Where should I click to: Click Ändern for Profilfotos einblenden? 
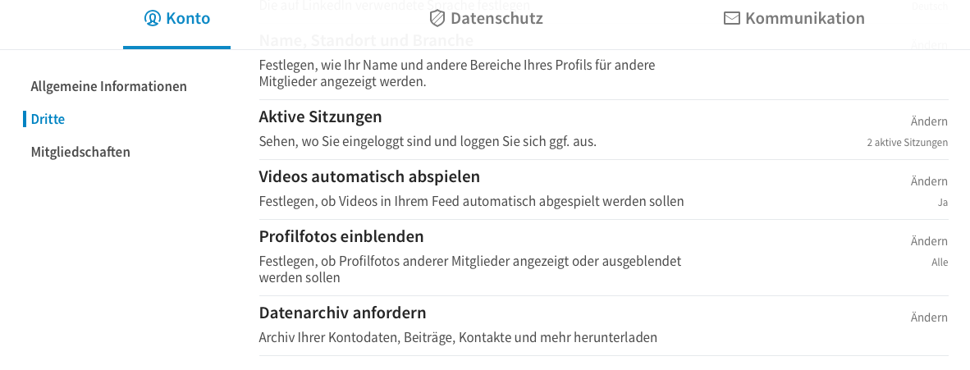928,241
